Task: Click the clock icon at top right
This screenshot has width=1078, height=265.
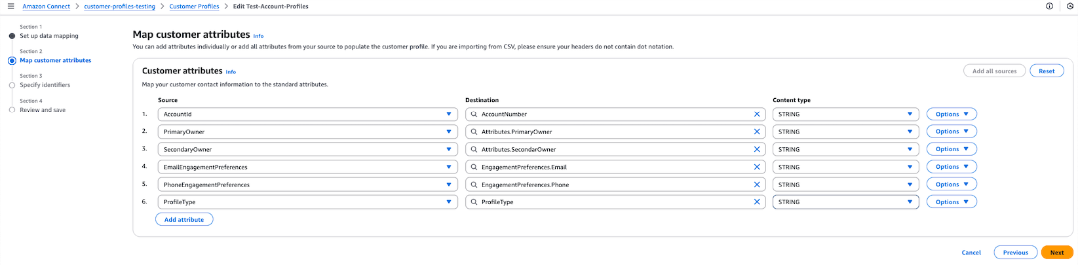Action: (1070, 7)
